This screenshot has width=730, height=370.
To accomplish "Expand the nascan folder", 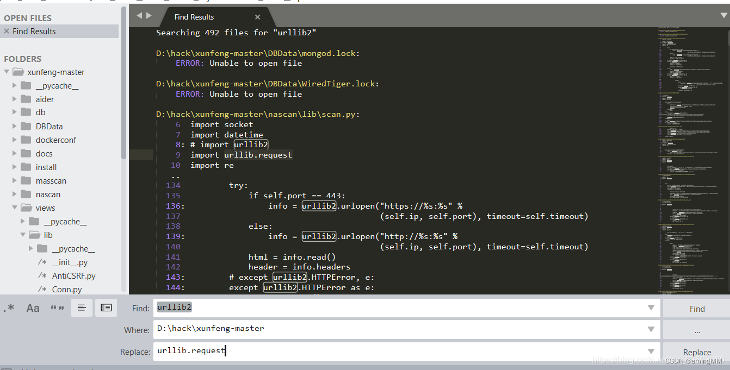I will (x=15, y=195).
